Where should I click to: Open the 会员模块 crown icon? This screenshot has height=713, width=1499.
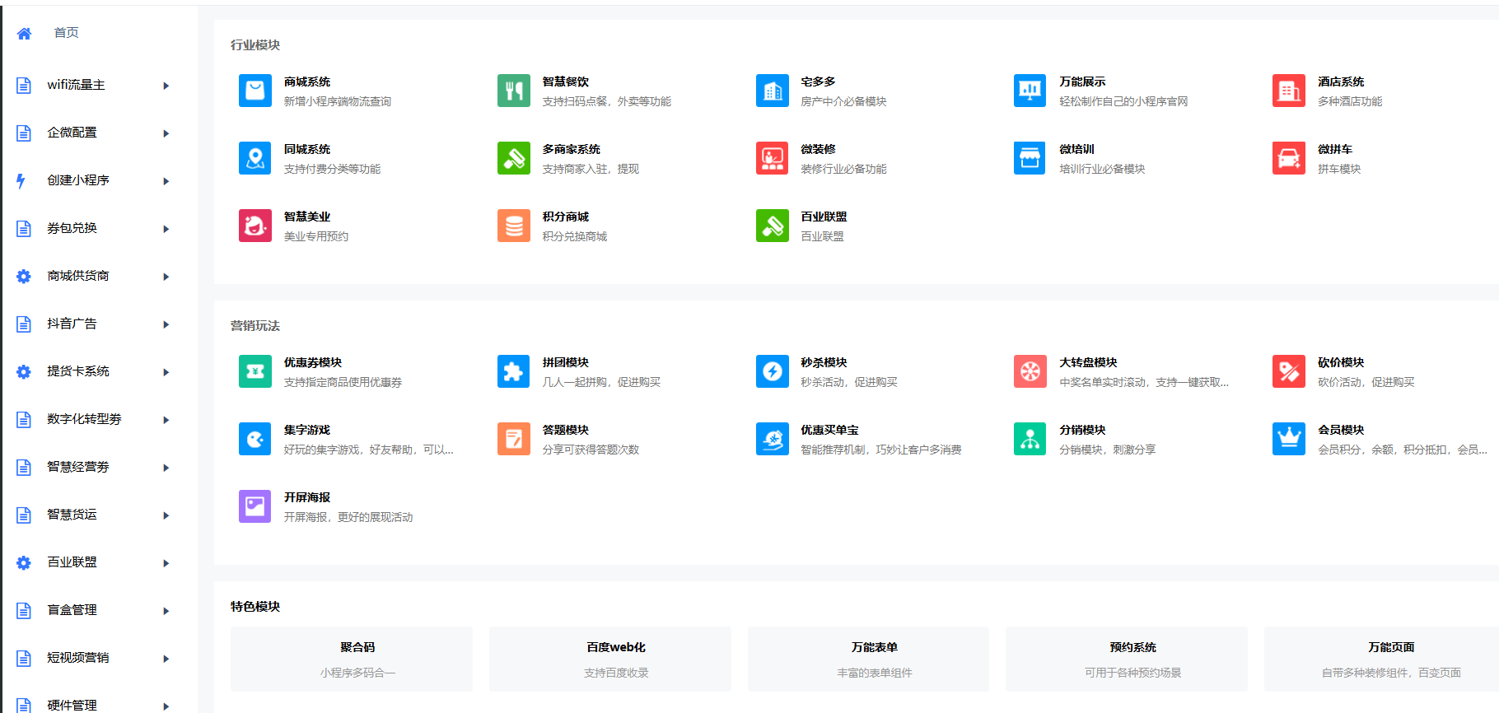point(1289,439)
